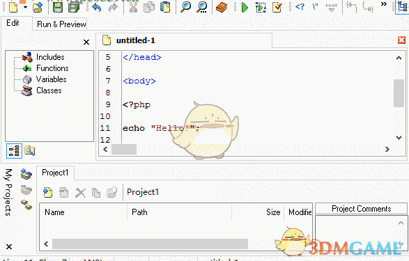The height and width of the screenshot is (261, 409).
Task: Click the My Projects vertical label
Action: pyautogui.click(x=8, y=192)
